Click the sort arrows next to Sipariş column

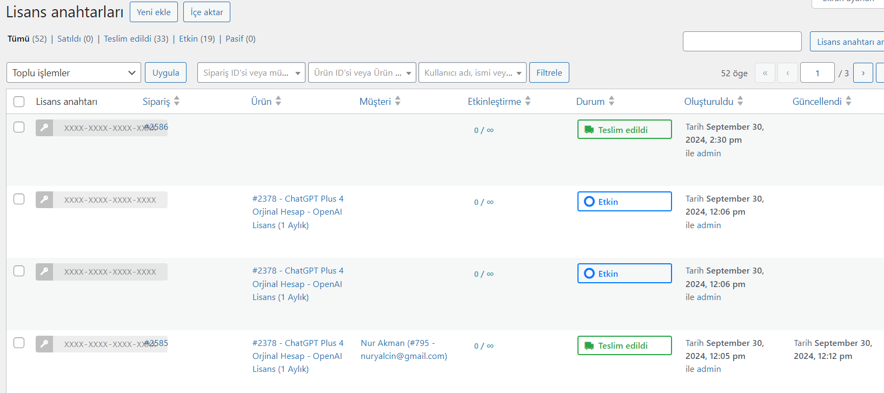pos(177,101)
